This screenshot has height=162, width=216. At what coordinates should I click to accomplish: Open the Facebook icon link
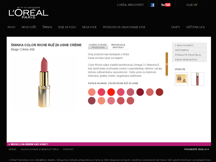point(153,5)
